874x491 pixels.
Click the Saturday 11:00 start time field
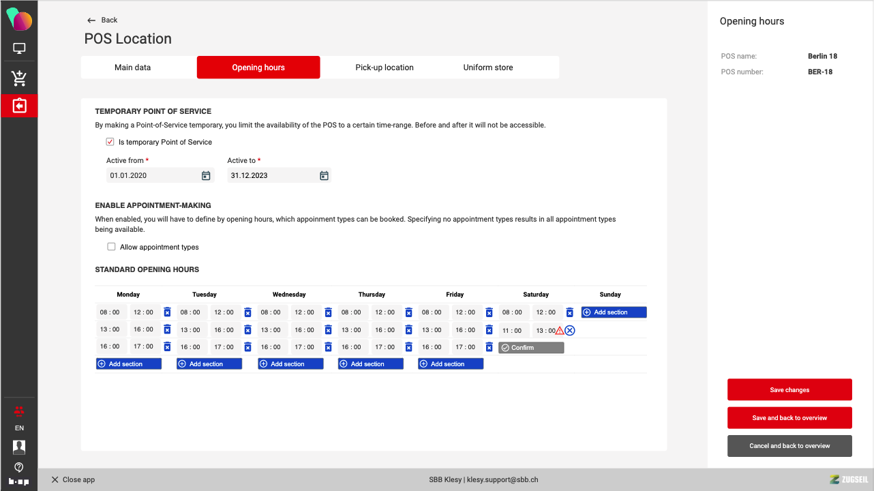point(513,331)
